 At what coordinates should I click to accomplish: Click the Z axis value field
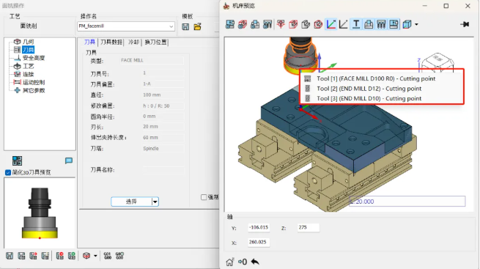click(308, 228)
